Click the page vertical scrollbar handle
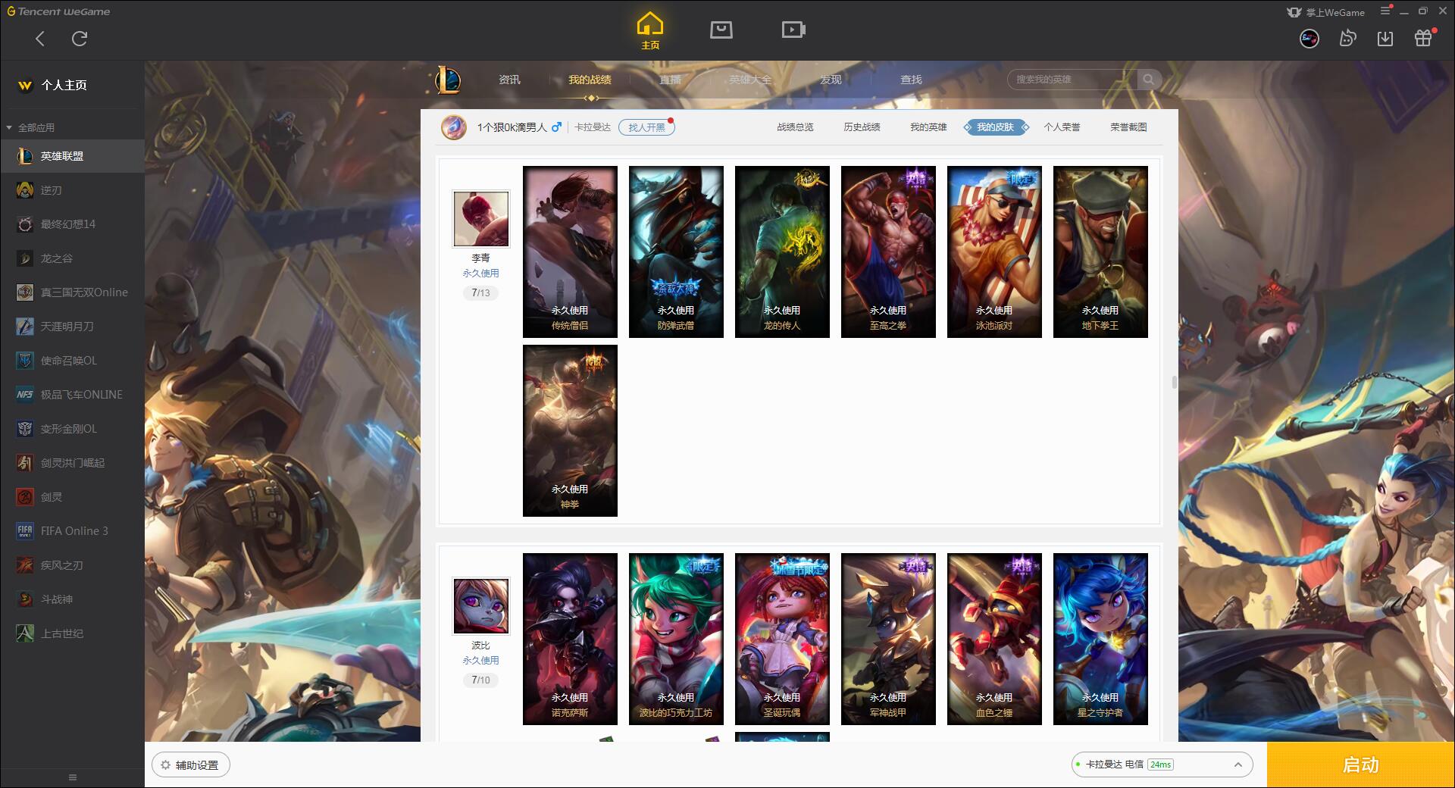 click(x=1174, y=382)
